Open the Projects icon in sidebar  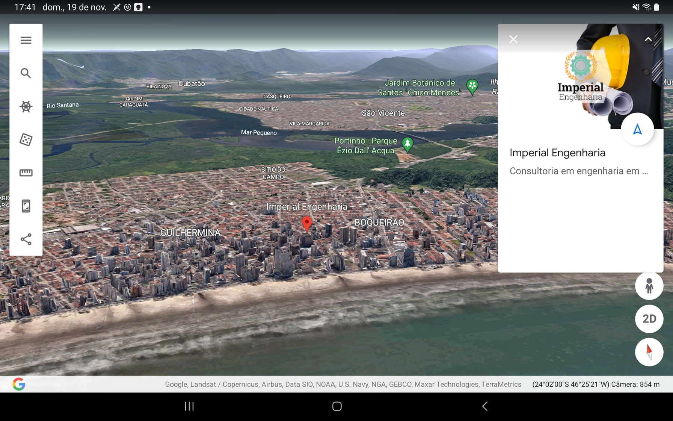coord(26,206)
